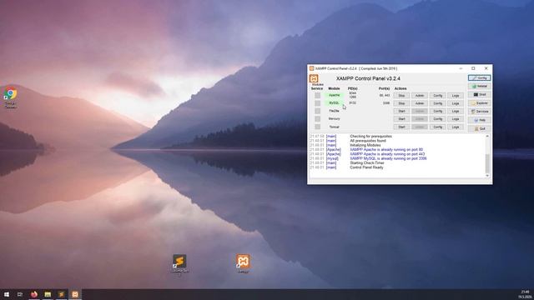
Task: Open Mercury Config menu
Action: tap(437, 119)
